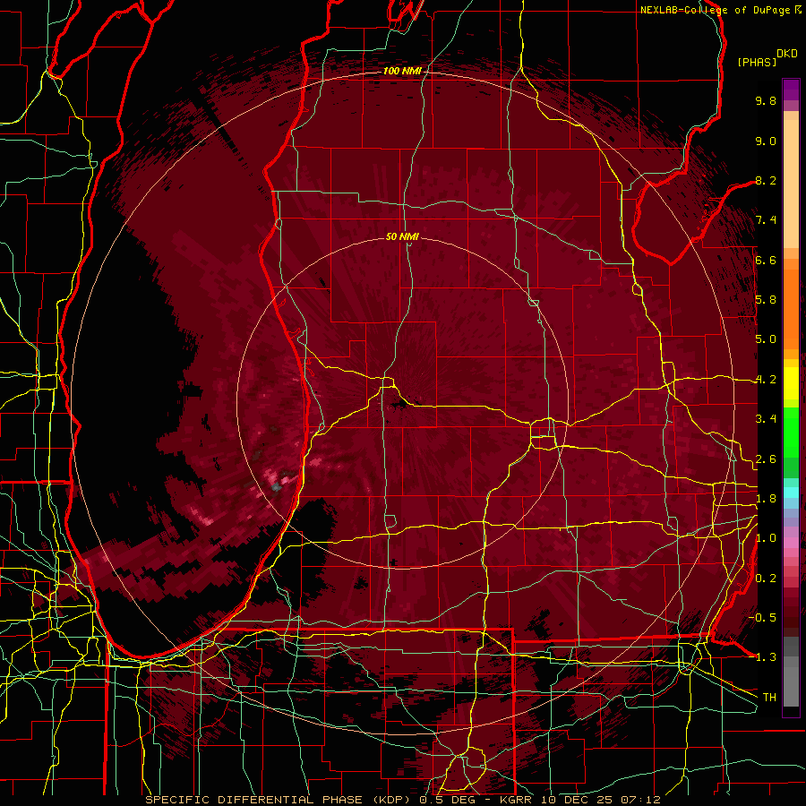
Task: Pick the light peach color bar segment
Action: coord(791,184)
